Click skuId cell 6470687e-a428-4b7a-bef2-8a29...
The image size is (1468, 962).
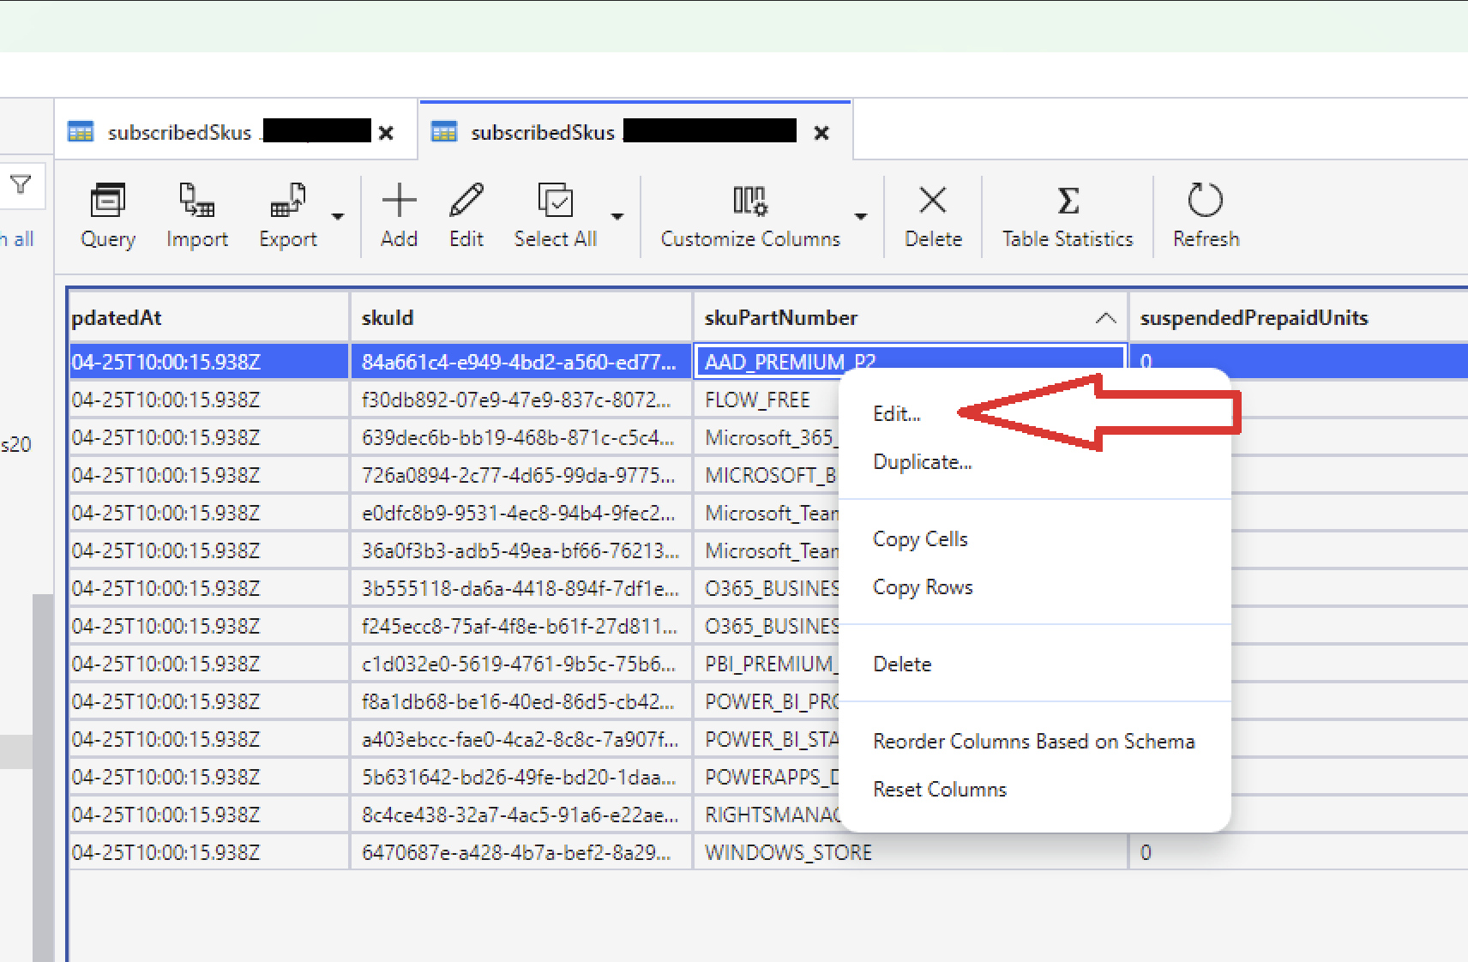[521, 852]
